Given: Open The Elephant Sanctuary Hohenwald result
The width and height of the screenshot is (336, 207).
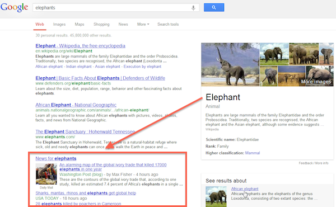Looking at the screenshot, I should 85,131.
